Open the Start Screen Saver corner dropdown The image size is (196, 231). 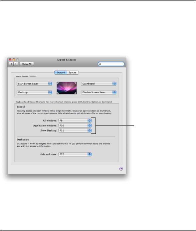(x=34, y=84)
